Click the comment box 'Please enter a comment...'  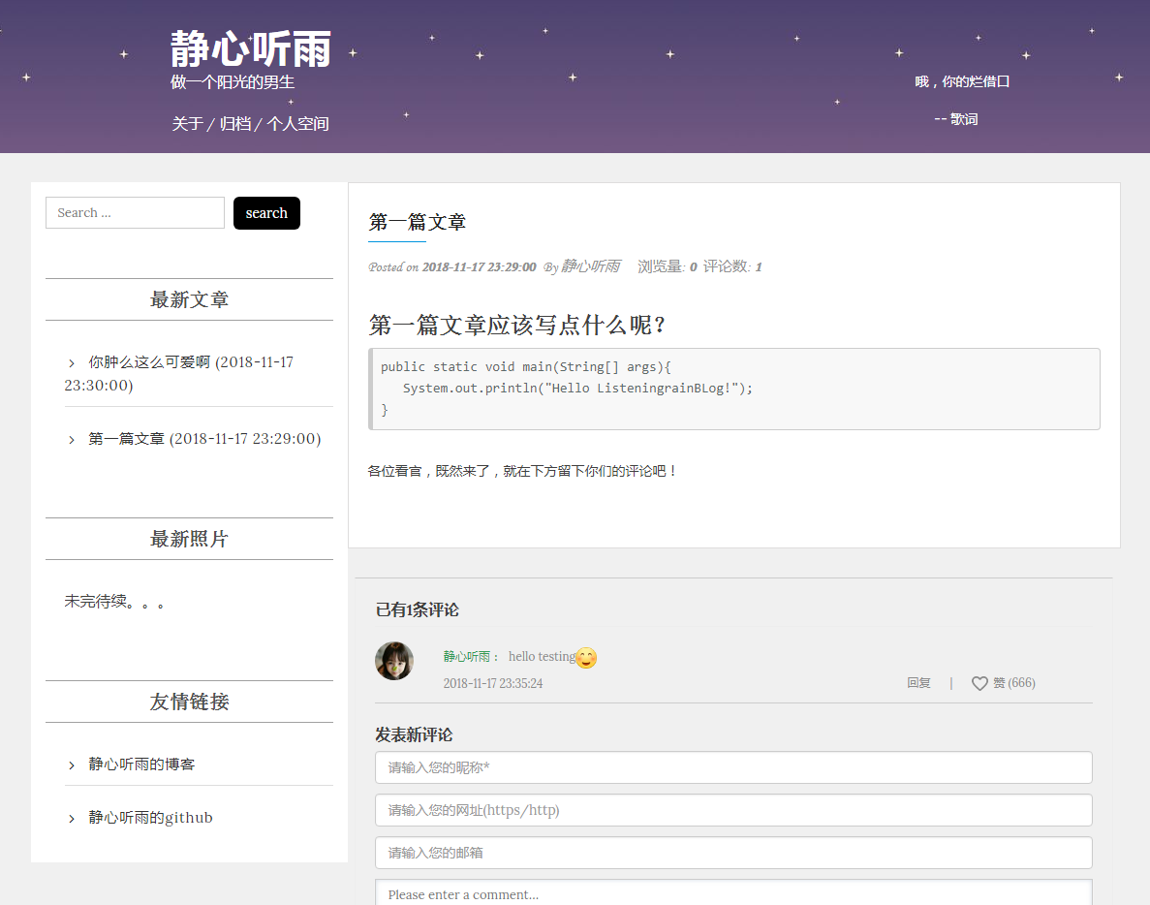click(x=733, y=892)
